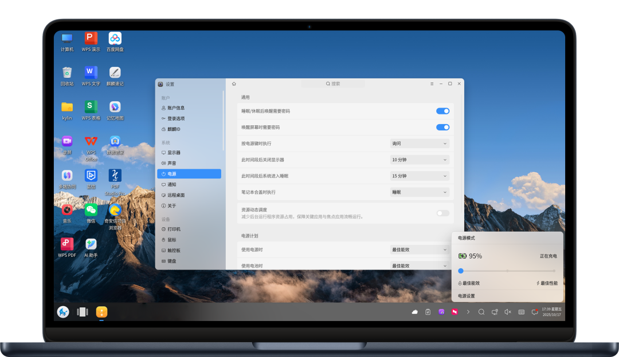This screenshot has height=357, width=619.
Task: Expand the 此时间段后关闭显示器 dropdown
Action: coord(419,160)
